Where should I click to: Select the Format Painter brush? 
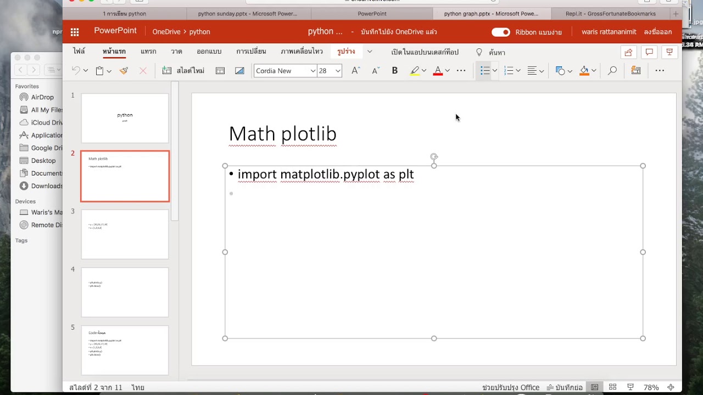(x=124, y=71)
